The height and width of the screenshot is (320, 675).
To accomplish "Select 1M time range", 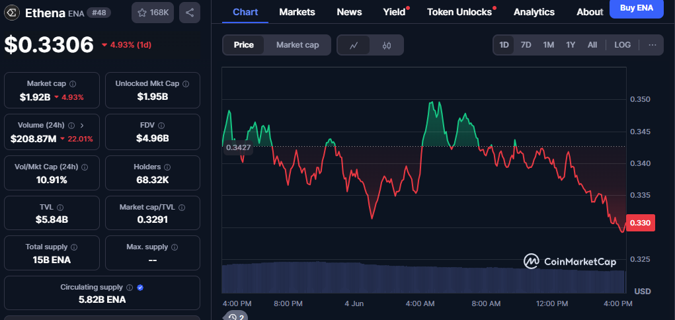I will (x=549, y=45).
